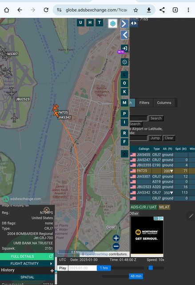Toggle the M map option
Screen dimensions: 195x285
click(x=124, y=103)
